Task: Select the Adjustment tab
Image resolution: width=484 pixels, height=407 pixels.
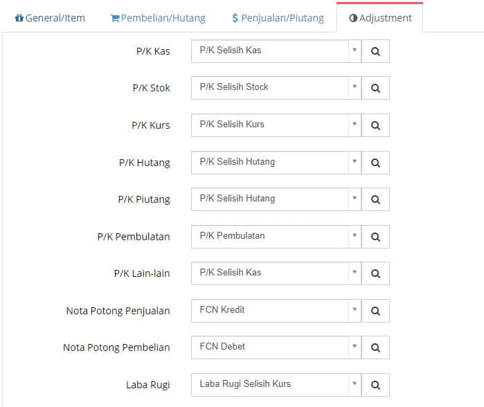Action: (380, 18)
